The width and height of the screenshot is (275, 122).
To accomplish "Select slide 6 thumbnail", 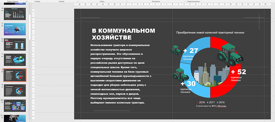I will tap(15, 45).
